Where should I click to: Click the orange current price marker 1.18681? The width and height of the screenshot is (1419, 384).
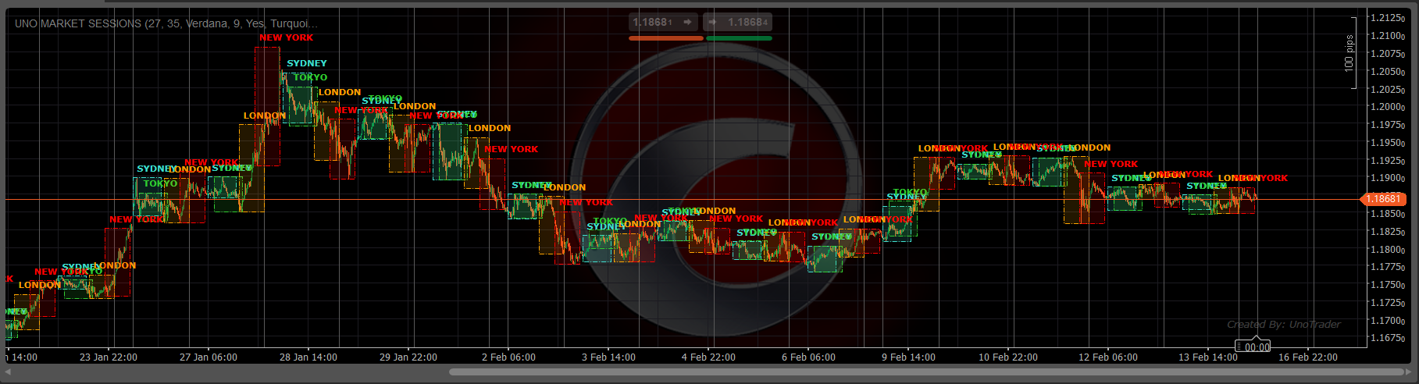click(1383, 199)
